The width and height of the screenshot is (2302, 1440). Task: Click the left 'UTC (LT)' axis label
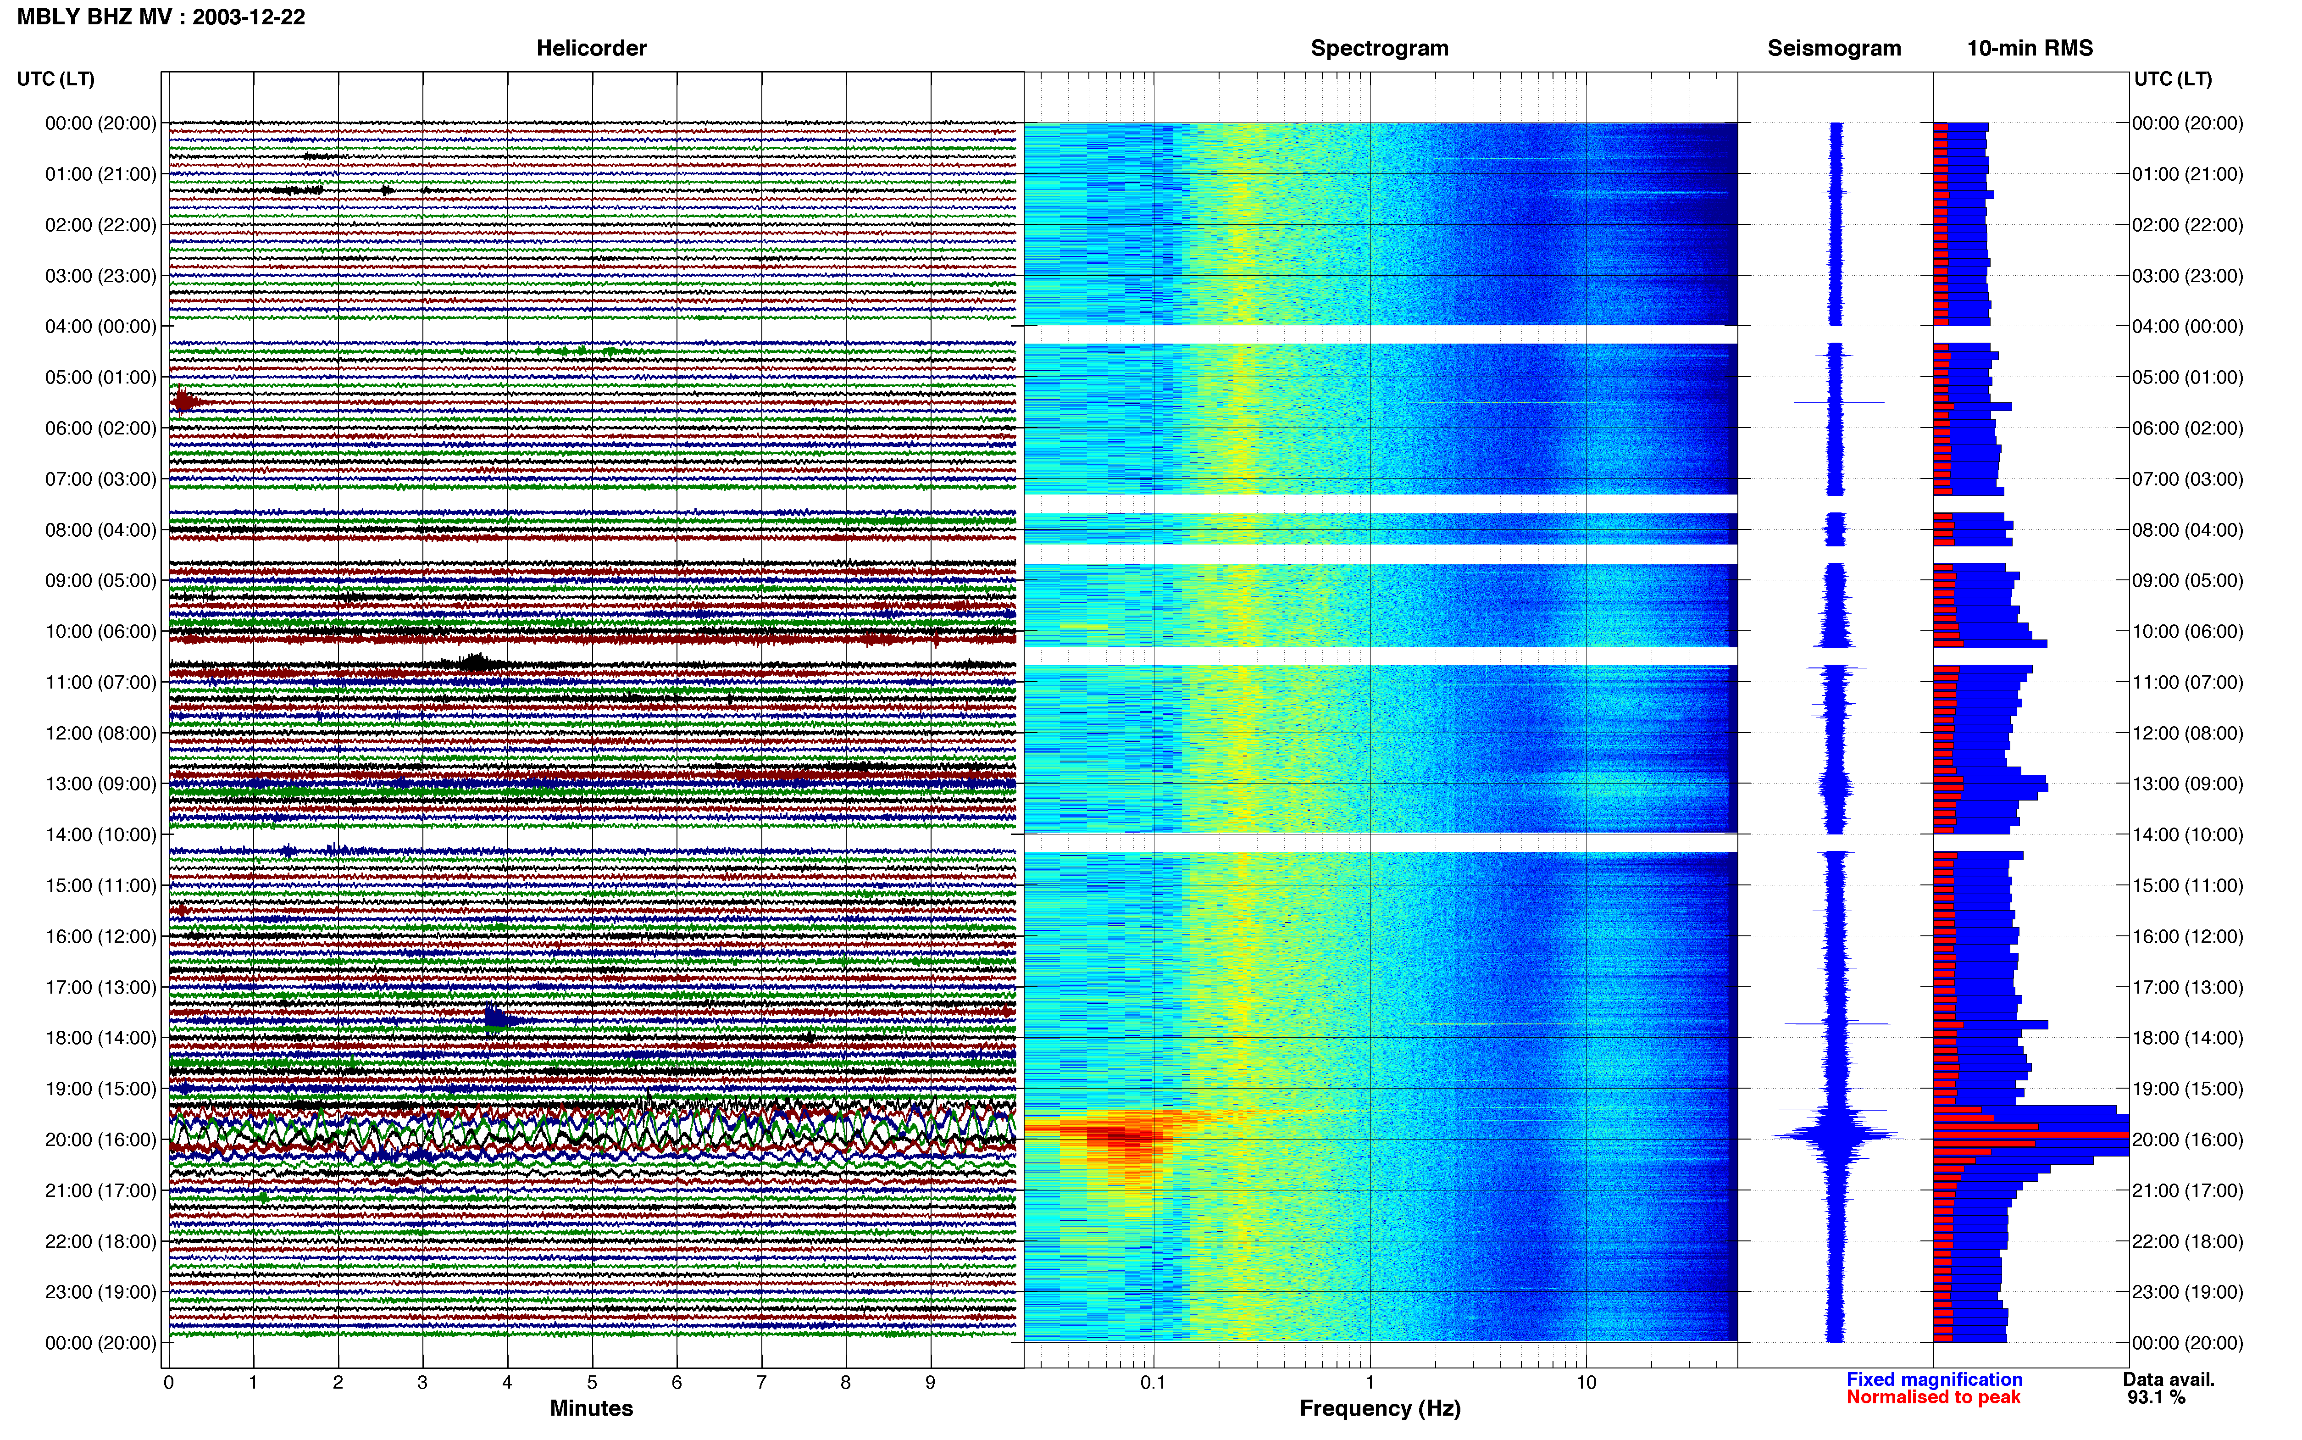pyautogui.click(x=55, y=78)
